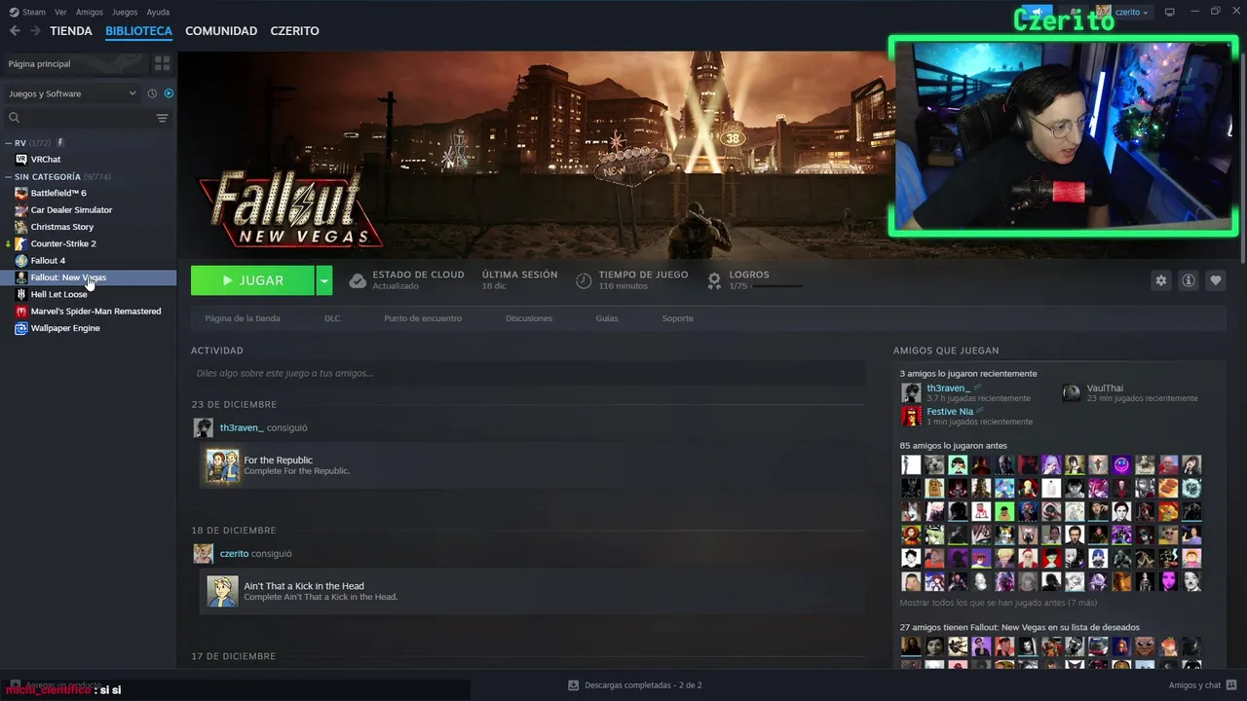
Task: Open the Ayuda menu
Action: tap(158, 12)
